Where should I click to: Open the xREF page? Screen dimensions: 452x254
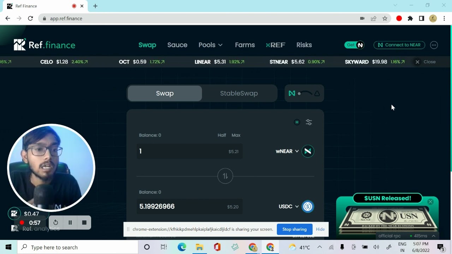[x=275, y=45]
